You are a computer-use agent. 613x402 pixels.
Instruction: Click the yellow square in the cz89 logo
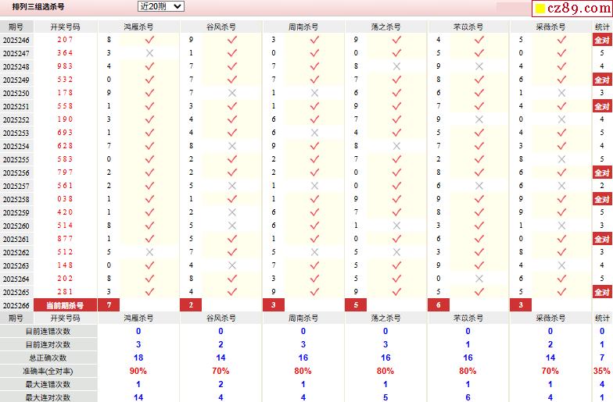(540, 9)
